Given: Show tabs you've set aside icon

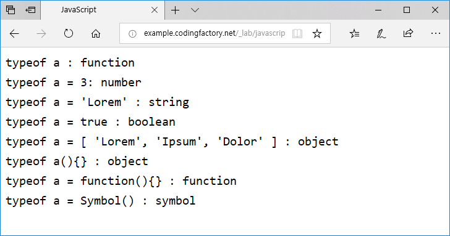Looking at the screenshot, I should pyautogui.click(x=11, y=10).
